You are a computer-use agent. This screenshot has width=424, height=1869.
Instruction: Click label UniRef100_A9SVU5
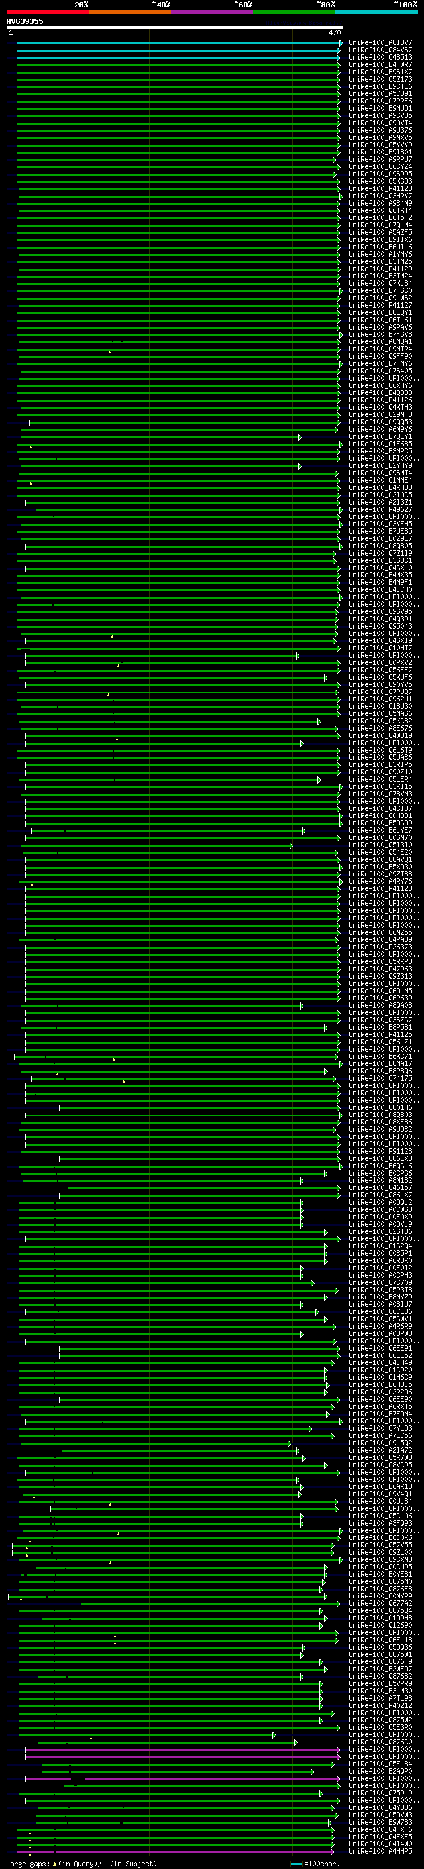click(380, 115)
